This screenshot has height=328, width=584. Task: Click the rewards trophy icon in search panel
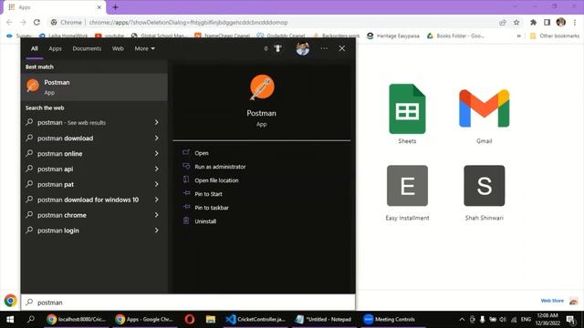pos(277,48)
